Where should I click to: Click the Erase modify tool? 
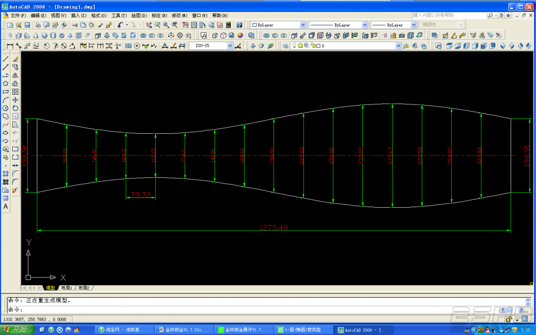tap(15, 59)
